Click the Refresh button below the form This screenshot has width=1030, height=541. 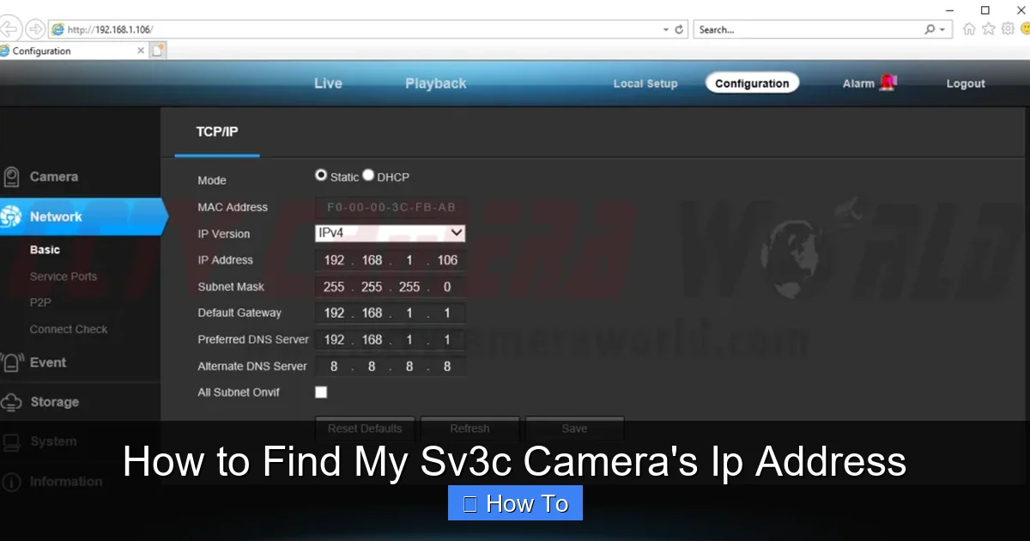(x=470, y=429)
